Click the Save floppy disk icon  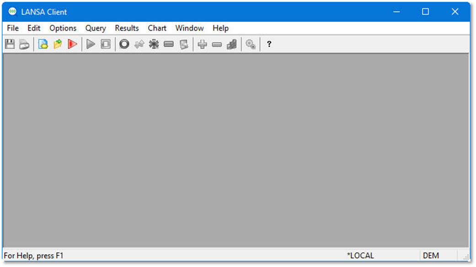tap(10, 44)
